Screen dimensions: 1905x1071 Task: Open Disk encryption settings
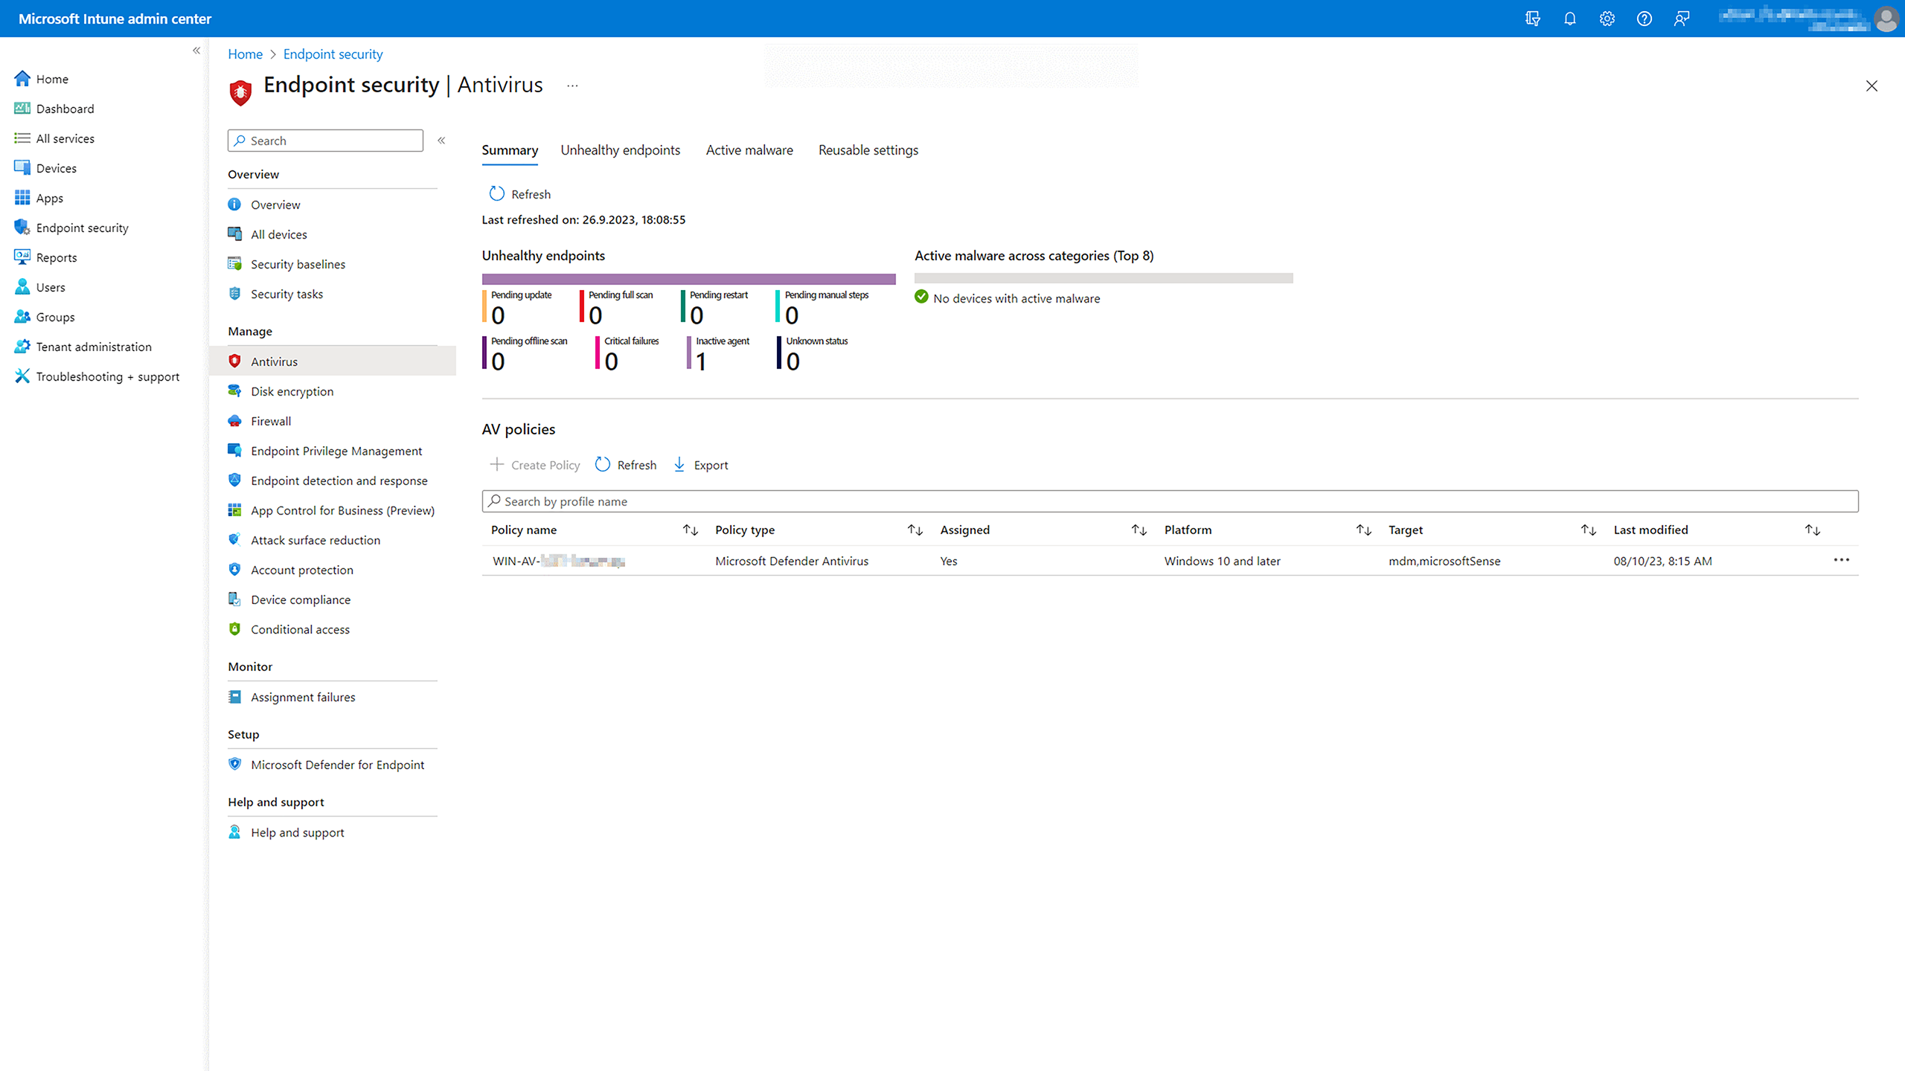point(292,391)
